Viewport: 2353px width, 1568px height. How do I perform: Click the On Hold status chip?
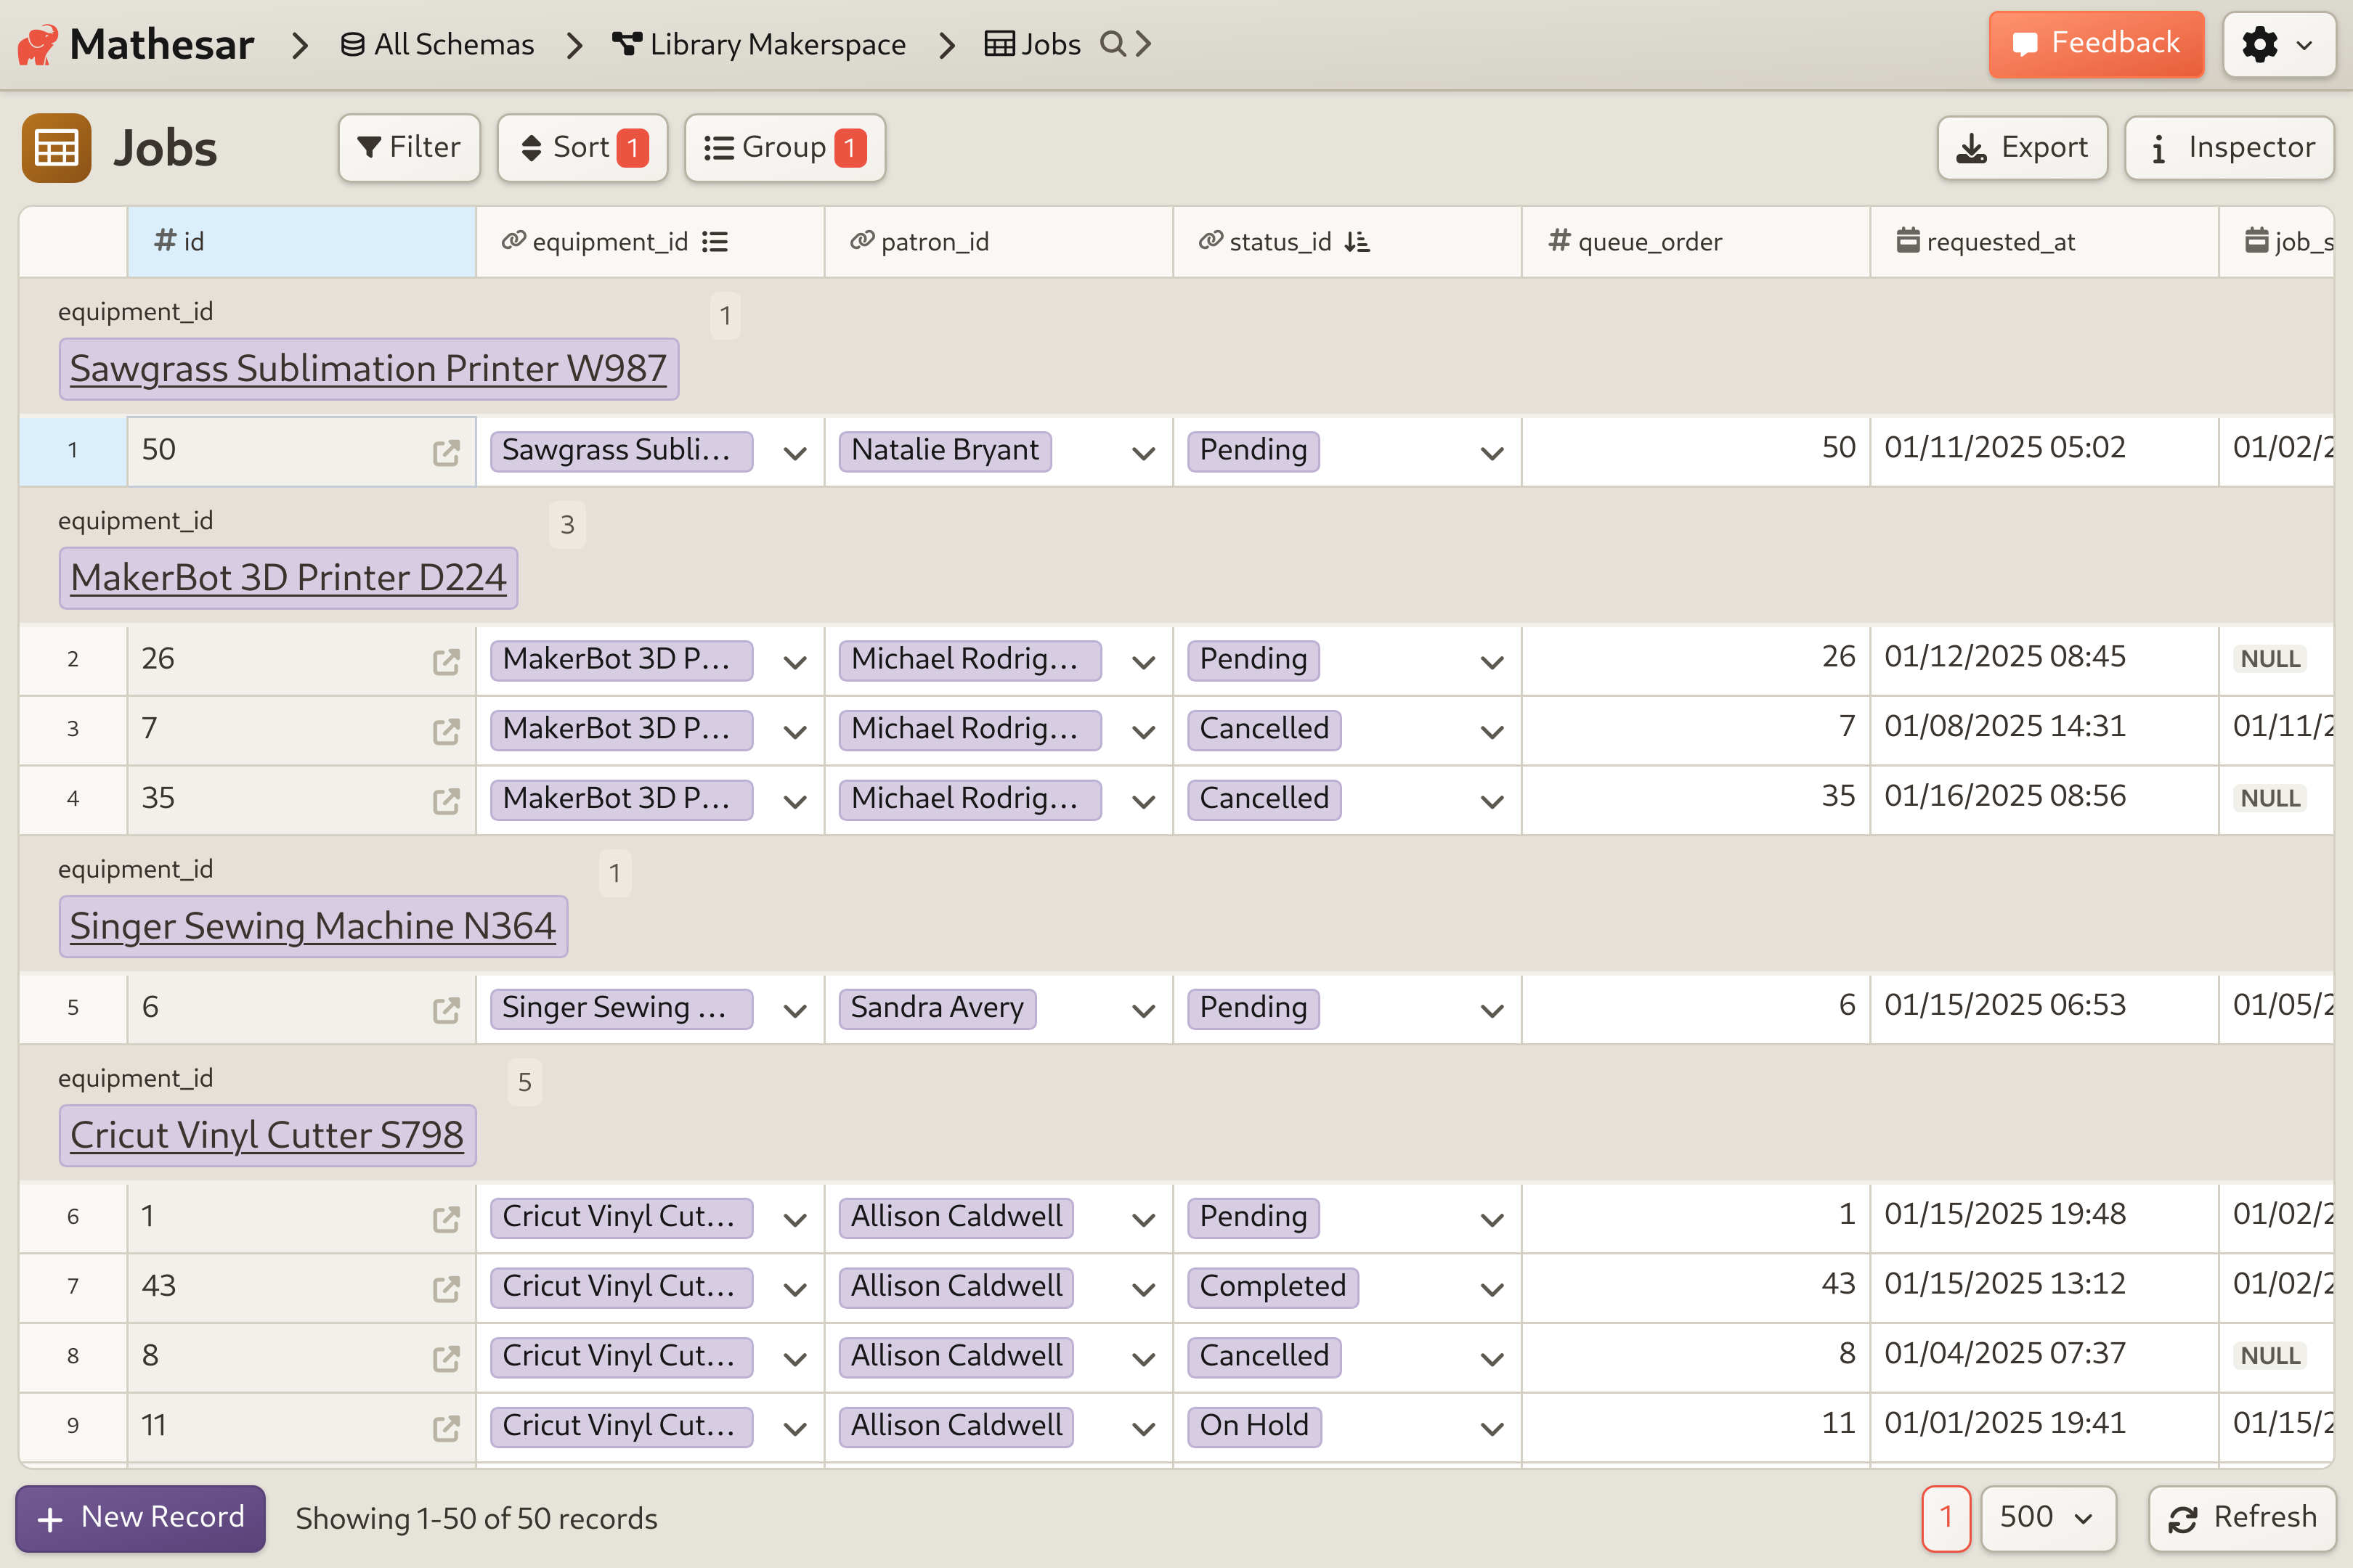tap(1253, 1427)
